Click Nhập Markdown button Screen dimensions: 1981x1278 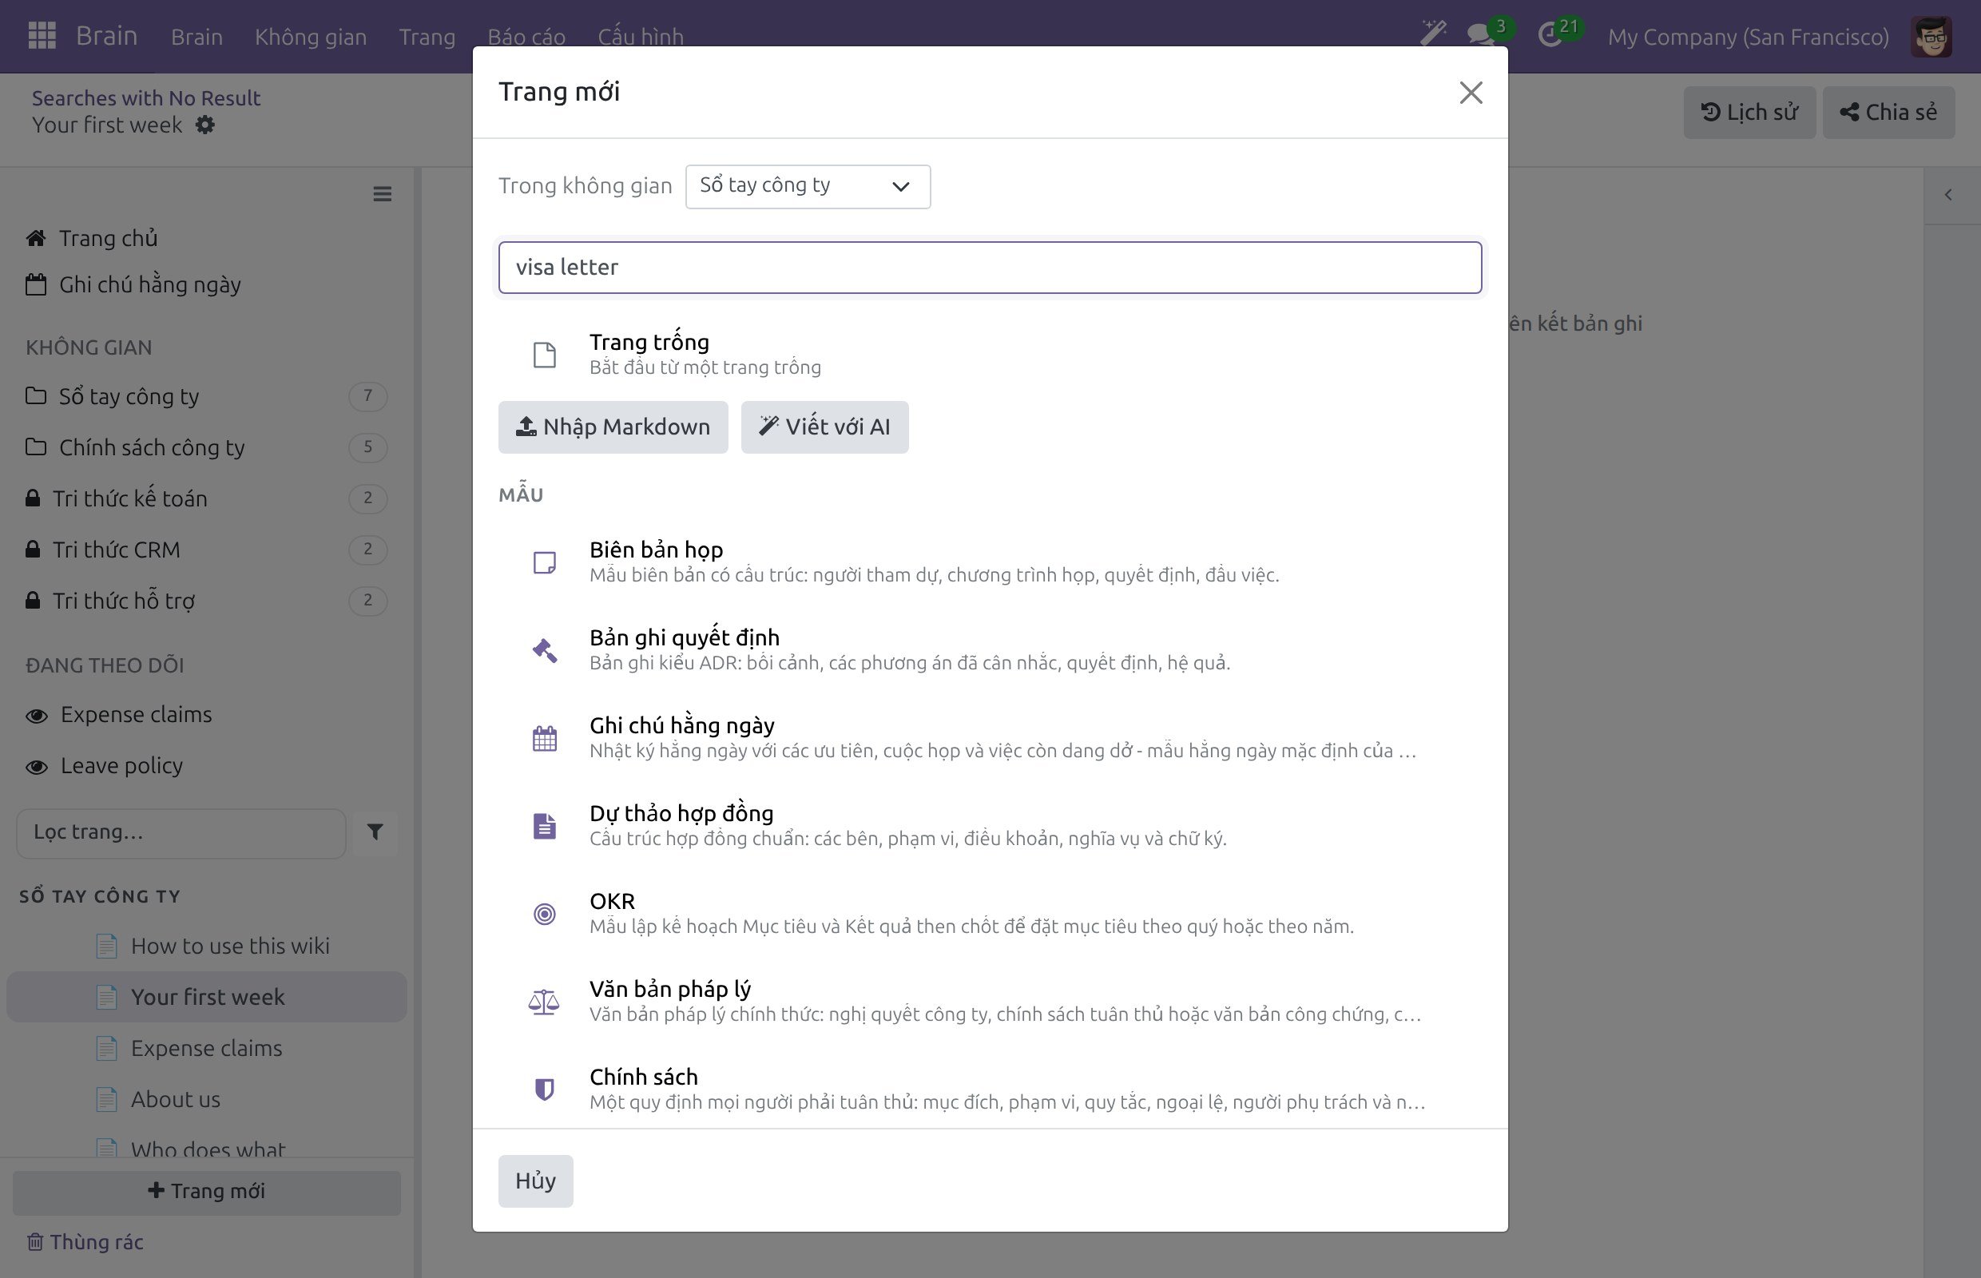pos(613,427)
